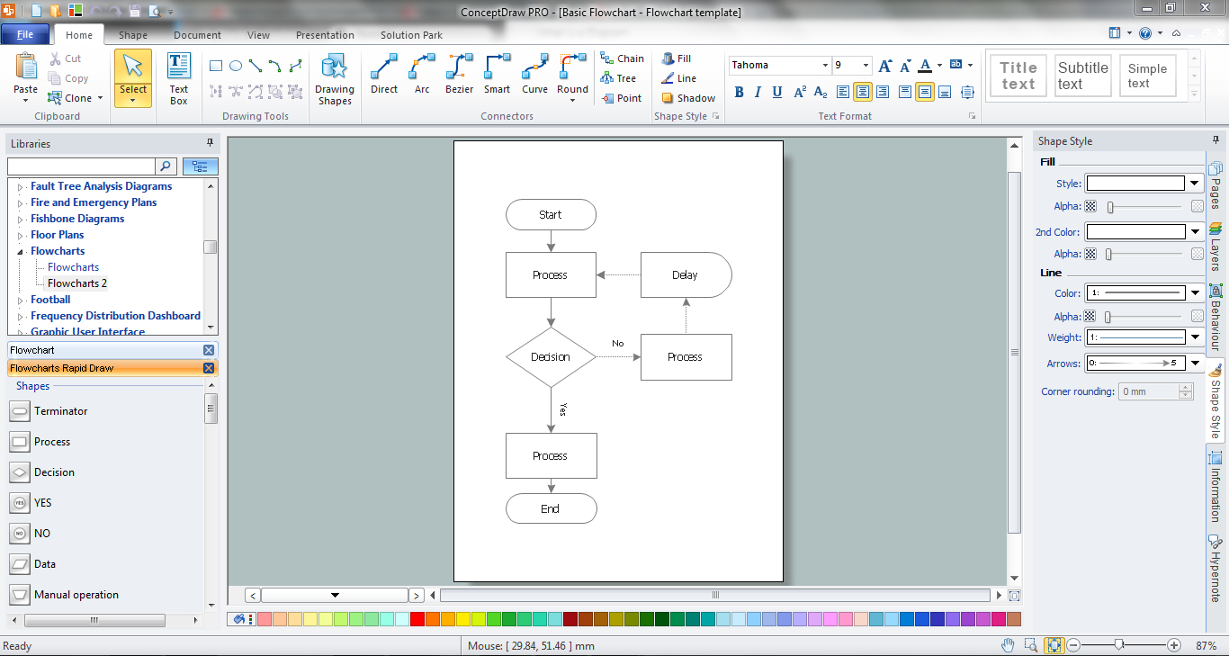Apply the Simple text style

(1148, 76)
